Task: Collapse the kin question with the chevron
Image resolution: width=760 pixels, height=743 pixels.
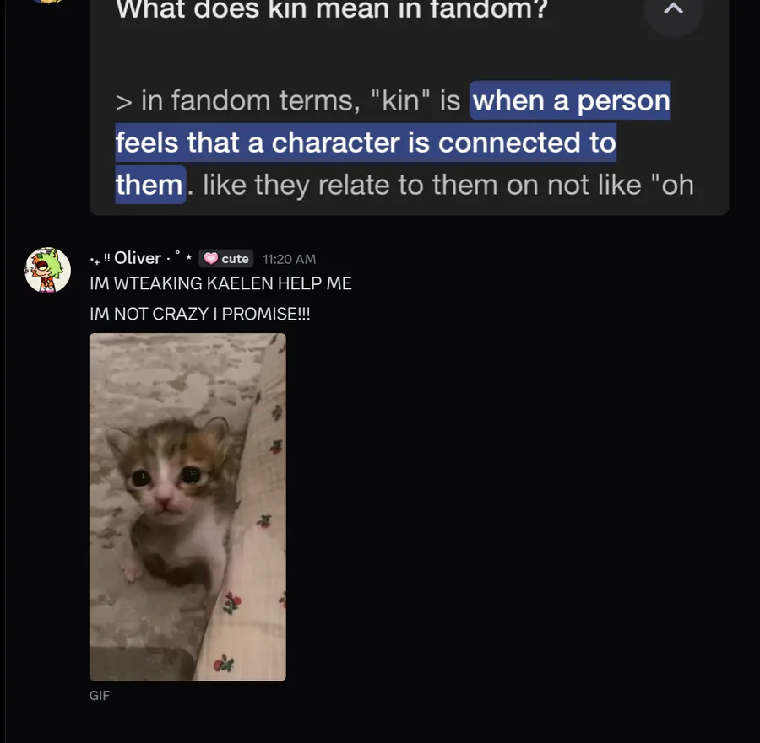Action: 673,11
